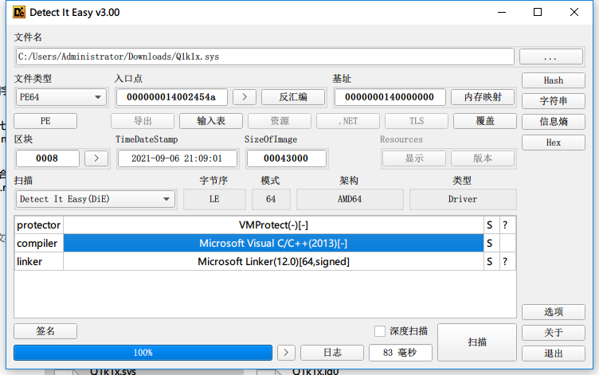Select the Microsoft Linker(12.0)[64,signed] row
The image size is (599, 375).
click(273, 262)
